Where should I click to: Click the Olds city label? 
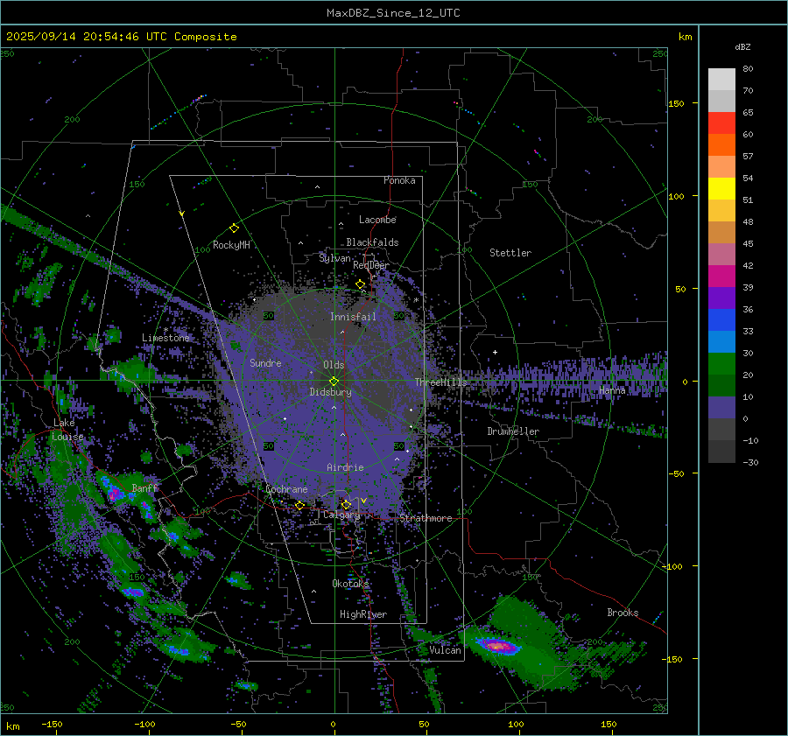334,365
